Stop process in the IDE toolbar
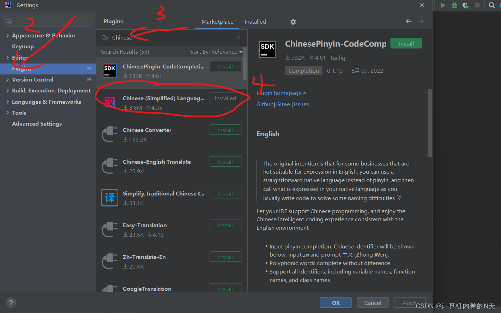 [477, 5]
